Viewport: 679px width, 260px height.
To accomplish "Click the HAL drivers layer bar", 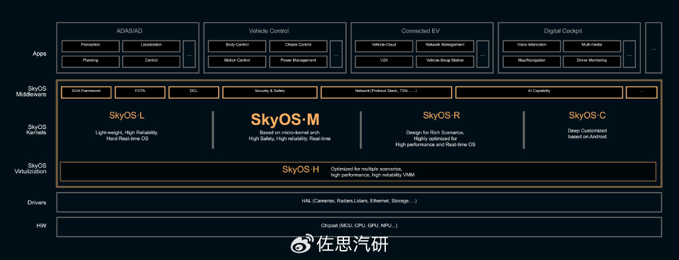I will 359,202.
